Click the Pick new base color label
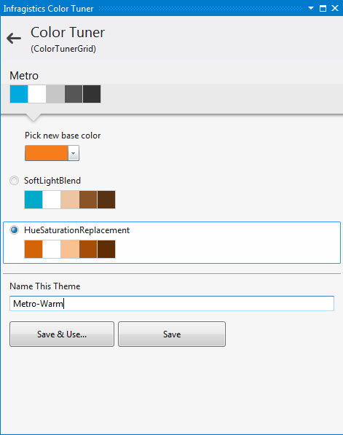 63,136
